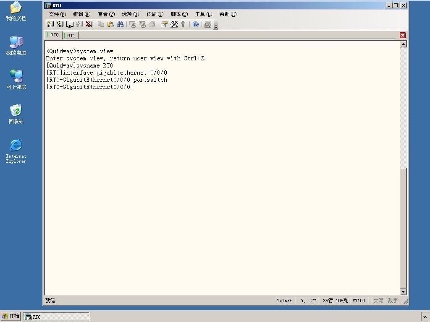
Task: Click the vertical scrollbar thumb
Action: (x=404, y=227)
